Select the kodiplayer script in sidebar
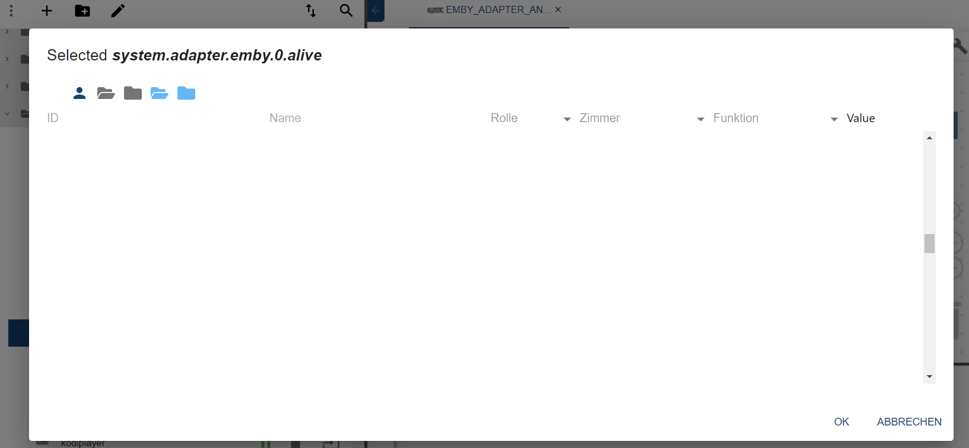Image resolution: width=969 pixels, height=448 pixels. tap(82, 443)
